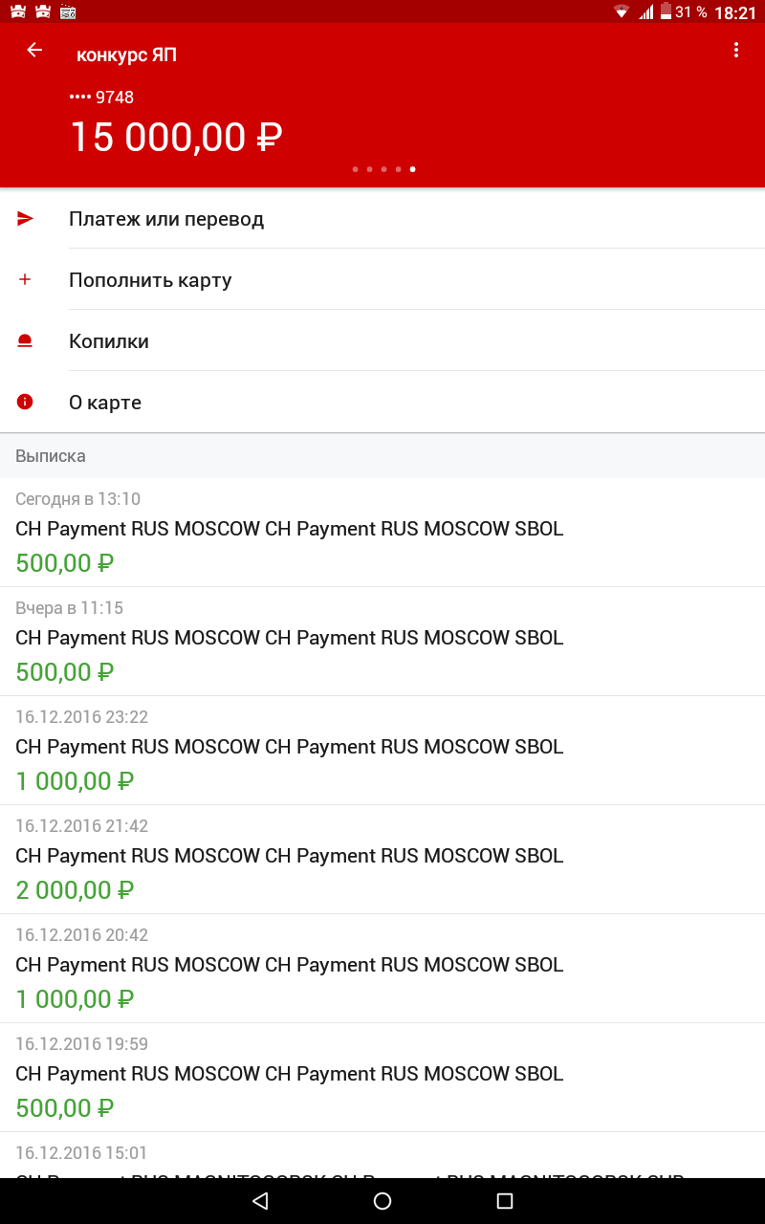Screen dimensions: 765x1224
Task: Tap the Android home circle button
Action: tap(382, 1201)
